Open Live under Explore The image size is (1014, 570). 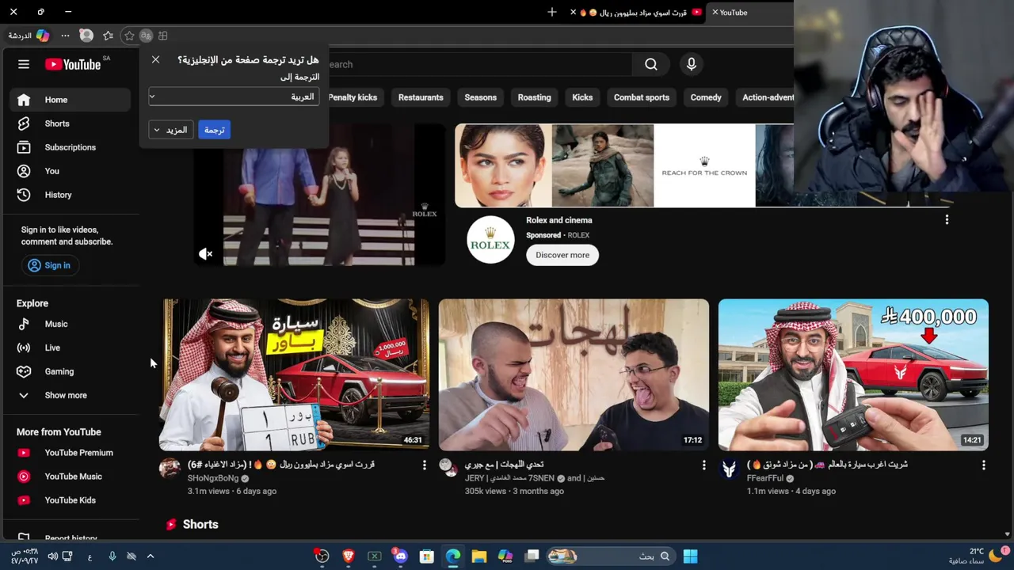[x=70, y=348]
